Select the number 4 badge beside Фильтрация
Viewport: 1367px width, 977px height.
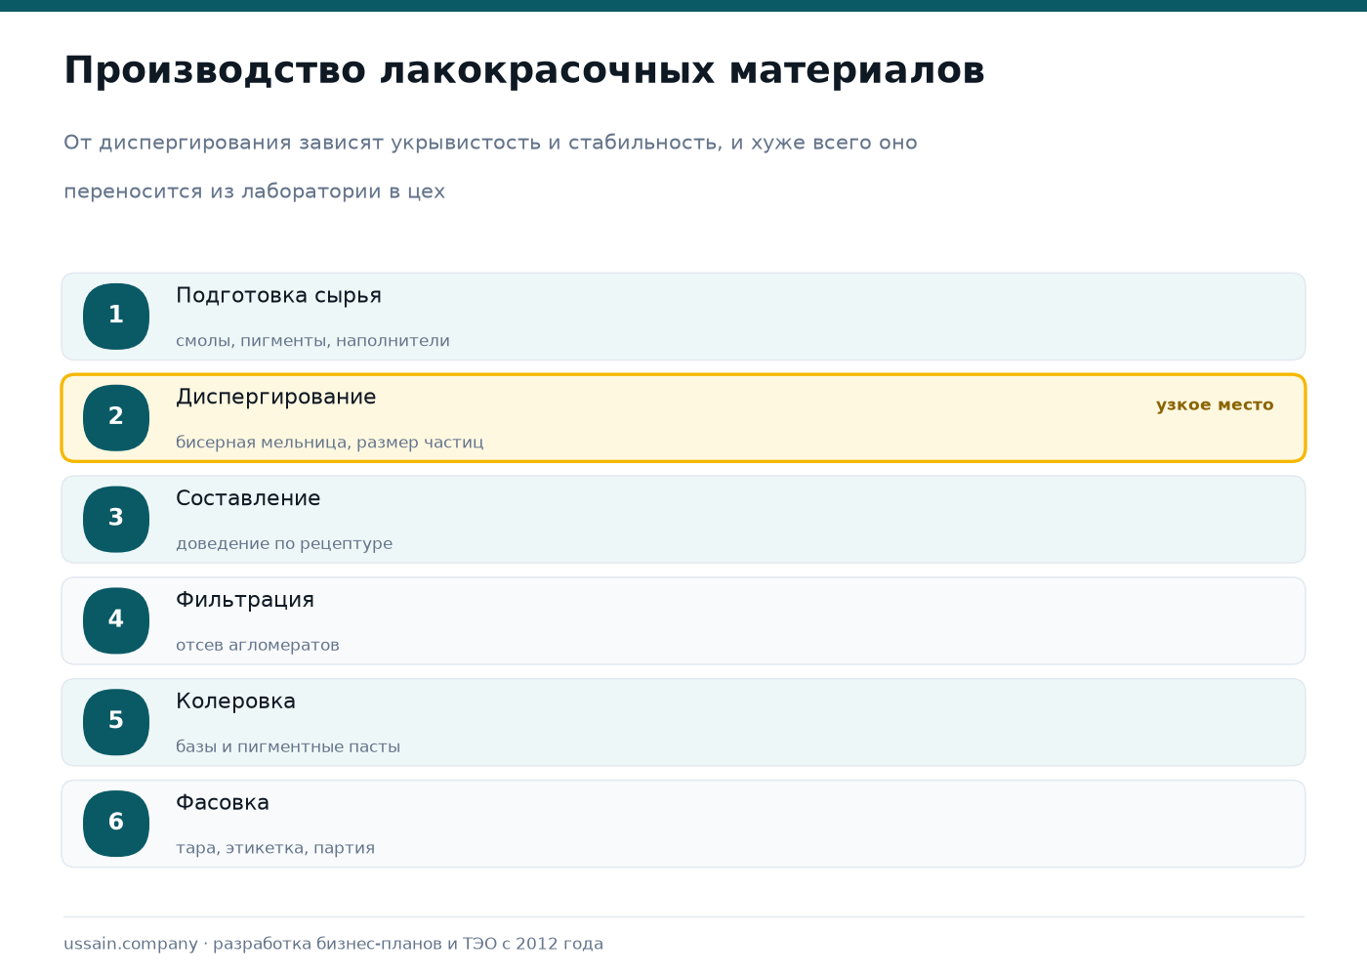point(116,621)
